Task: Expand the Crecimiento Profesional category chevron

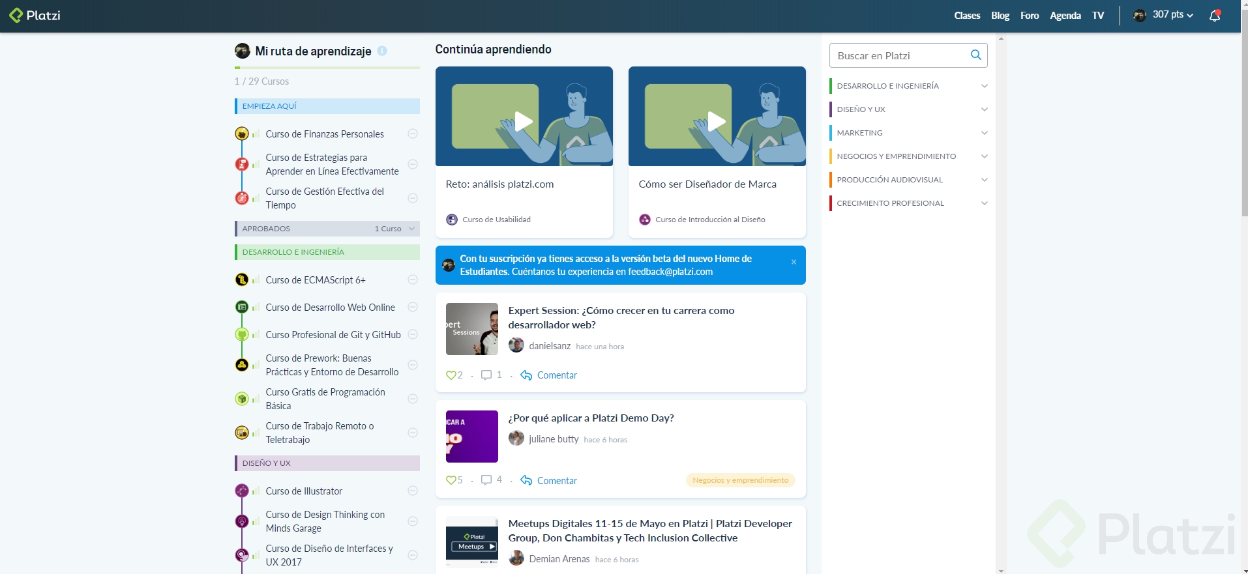Action: click(x=985, y=203)
